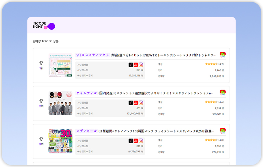263x167 pixels.
Task: Click the ティルティル brand tag
Action: coord(87,93)
